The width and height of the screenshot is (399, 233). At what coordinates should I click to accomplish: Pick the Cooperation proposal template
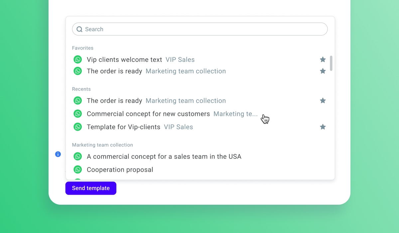120,170
